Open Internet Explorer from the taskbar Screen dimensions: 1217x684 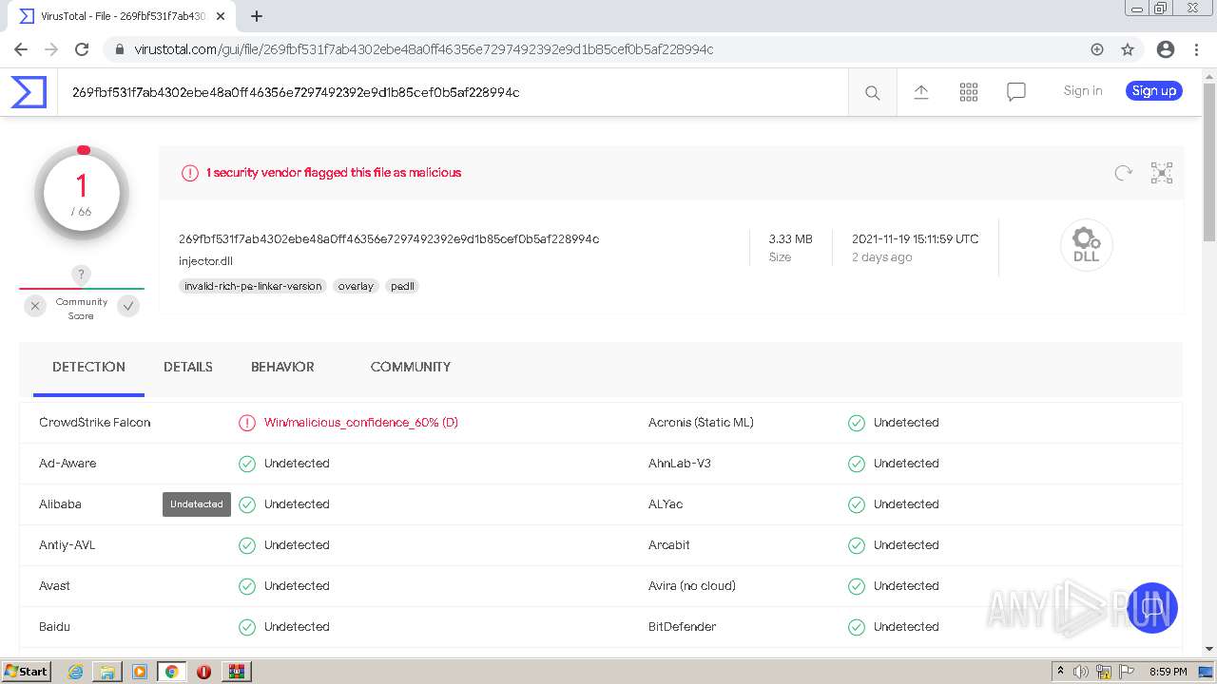coord(75,672)
